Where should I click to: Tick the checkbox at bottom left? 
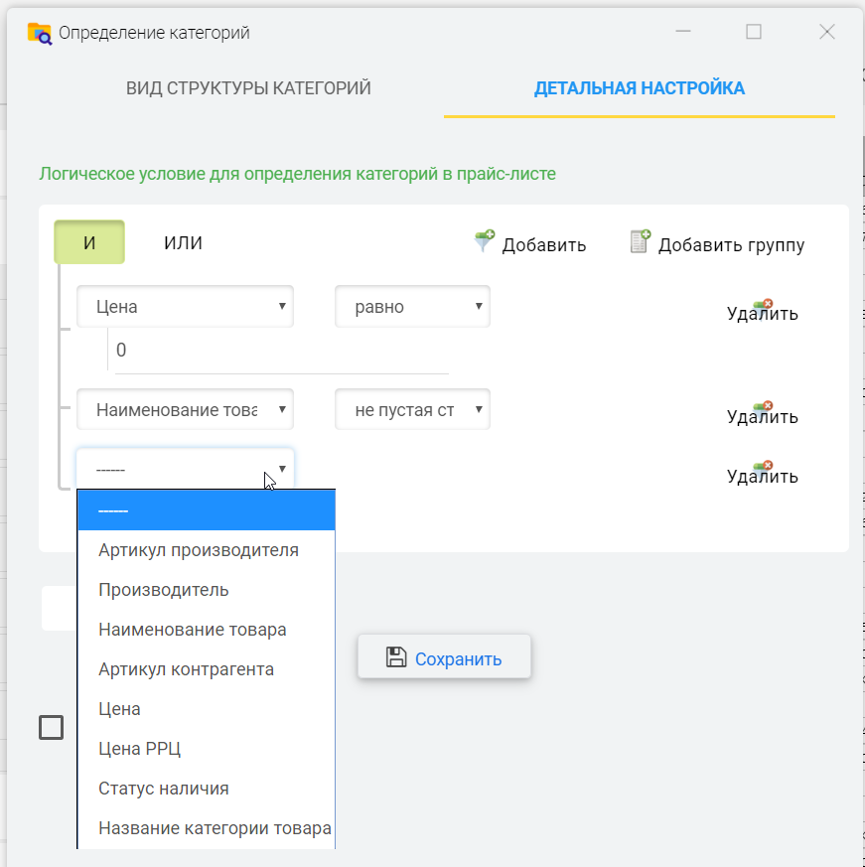pyautogui.click(x=51, y=728)
